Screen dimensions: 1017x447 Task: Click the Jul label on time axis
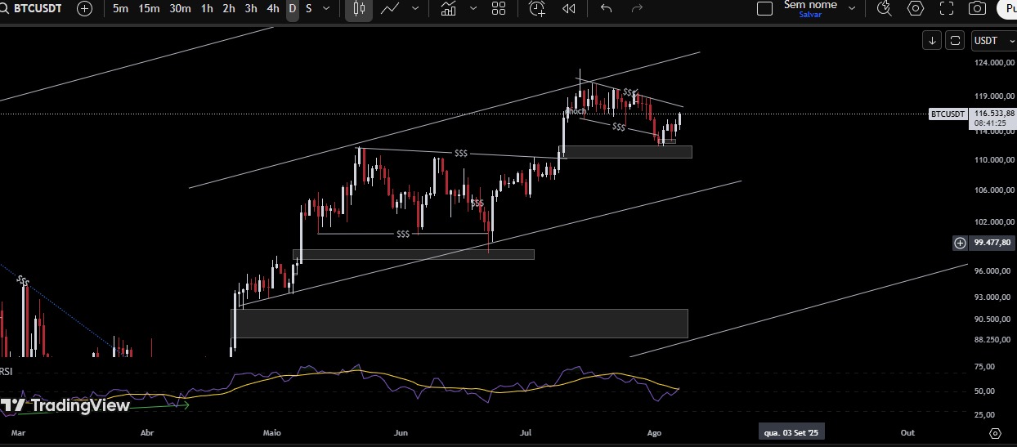click(526, 432)
